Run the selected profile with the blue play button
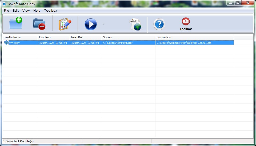This screenshot has width=256, height=146. [x=91, y=24]
